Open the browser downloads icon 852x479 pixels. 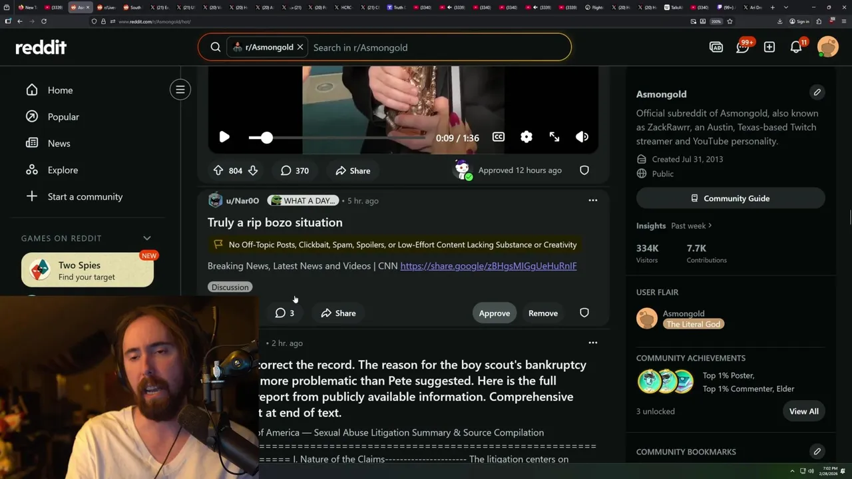779,21
